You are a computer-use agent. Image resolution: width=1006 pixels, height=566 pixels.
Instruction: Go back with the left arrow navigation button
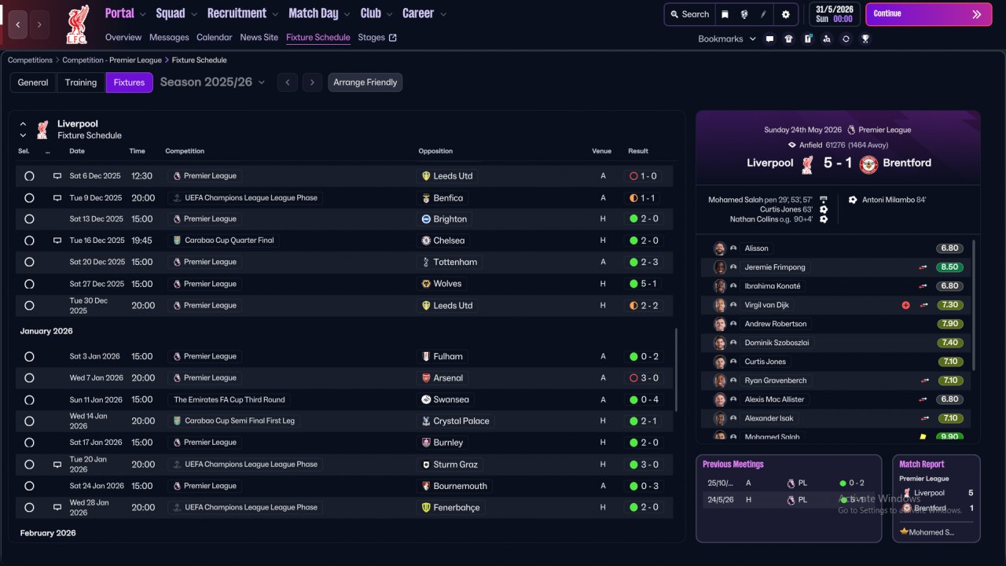coord(18,24)
